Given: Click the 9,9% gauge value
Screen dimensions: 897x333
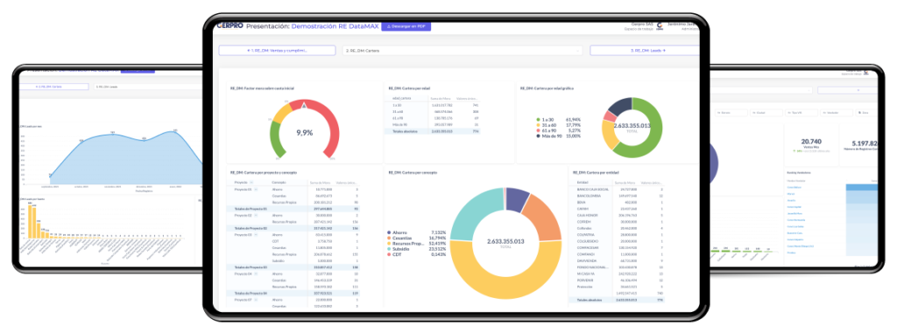Looking at the screenshot, I should [x=304, y=133].
